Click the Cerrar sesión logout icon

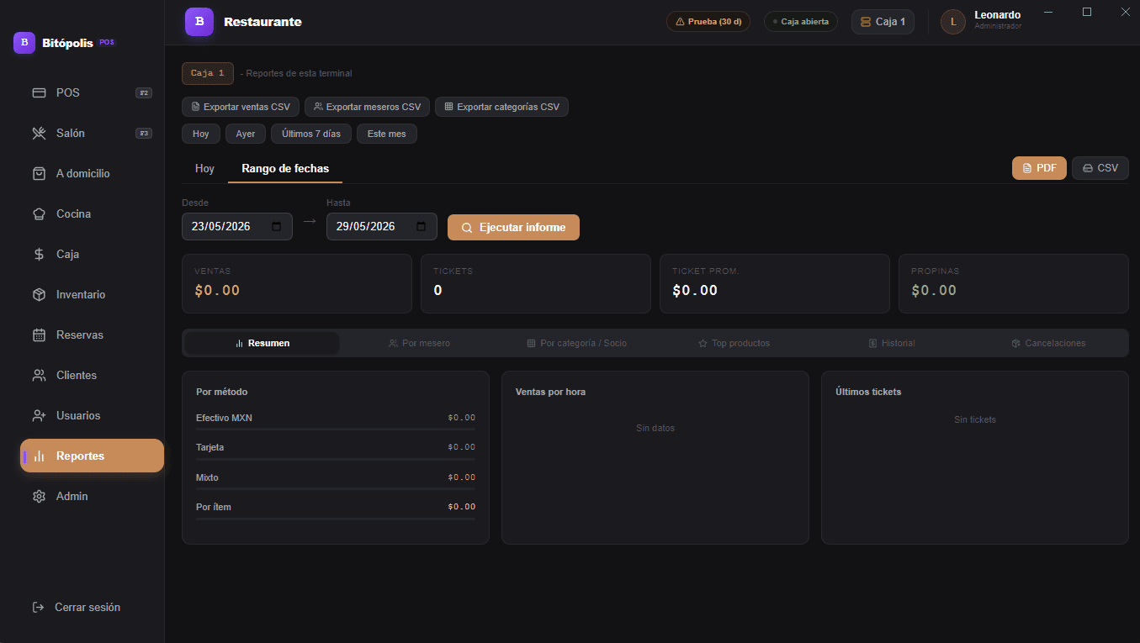tap(38, 607)
